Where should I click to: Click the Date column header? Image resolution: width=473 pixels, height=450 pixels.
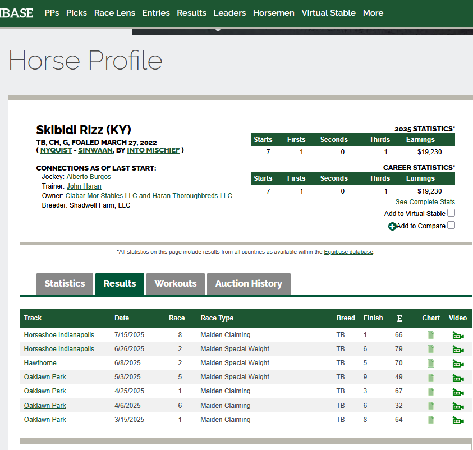(x=122, y=318)
